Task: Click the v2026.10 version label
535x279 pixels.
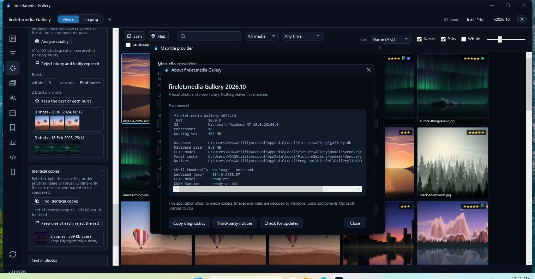Action: [502, 19]
